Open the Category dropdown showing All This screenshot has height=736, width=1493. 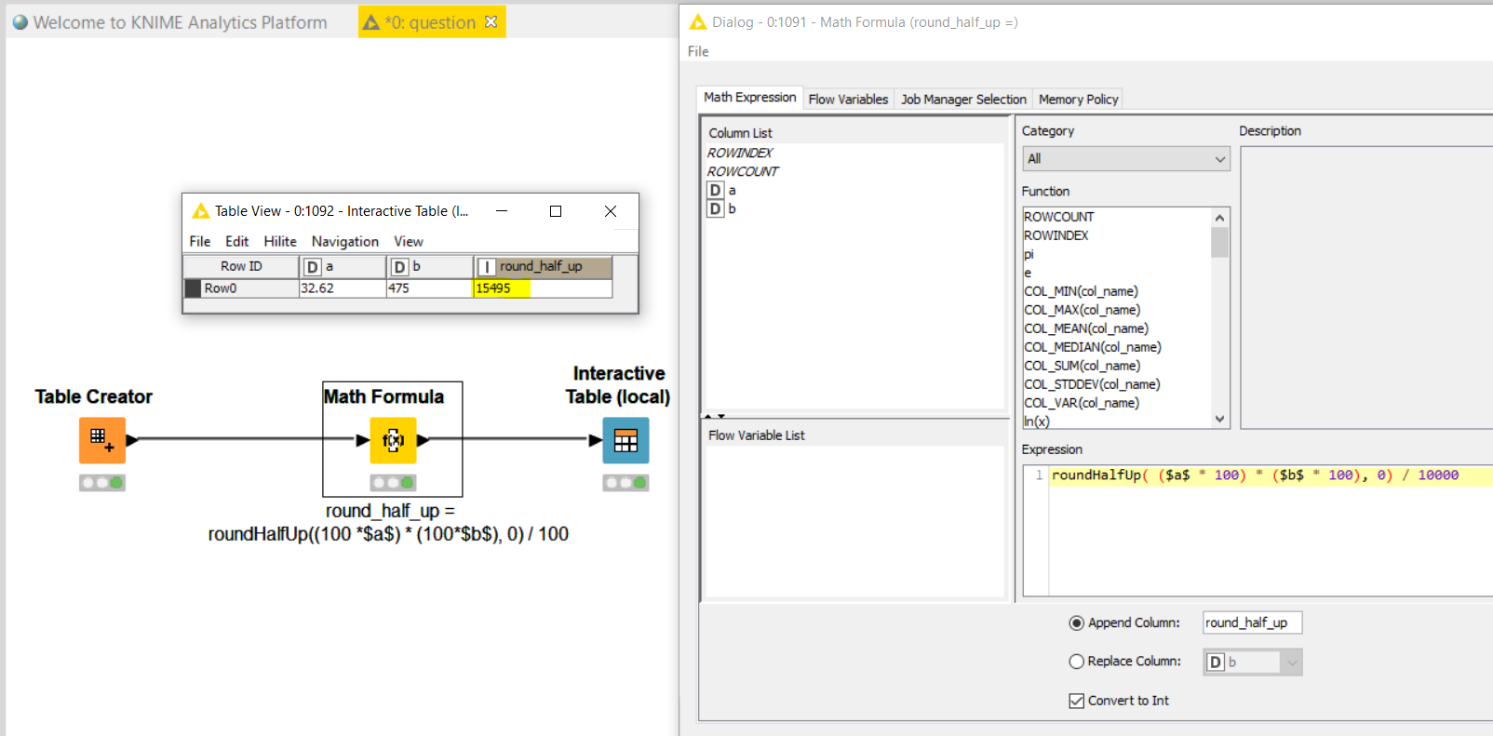pyautogui.click(x=1125, y=159)
